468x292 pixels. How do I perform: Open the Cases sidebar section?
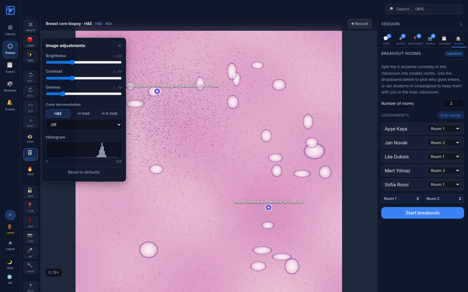click(x=10, y=68)
